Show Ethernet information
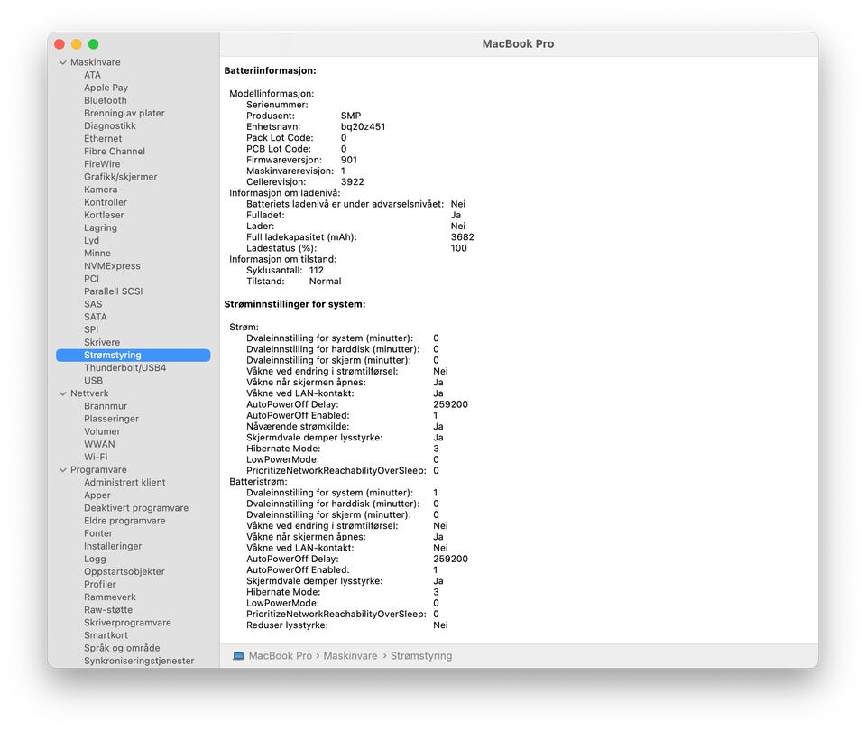 click(x=103, y=138)
